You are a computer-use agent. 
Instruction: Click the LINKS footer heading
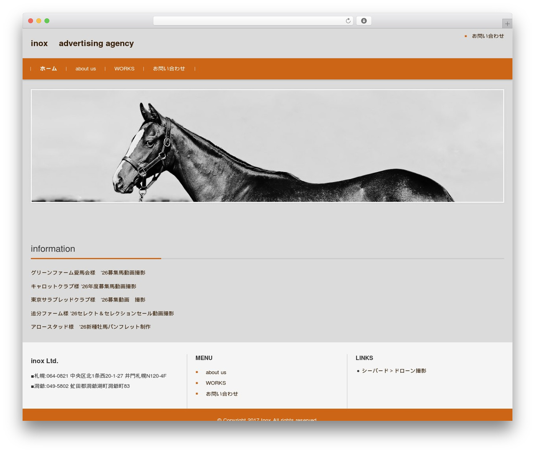click(364, 358)
